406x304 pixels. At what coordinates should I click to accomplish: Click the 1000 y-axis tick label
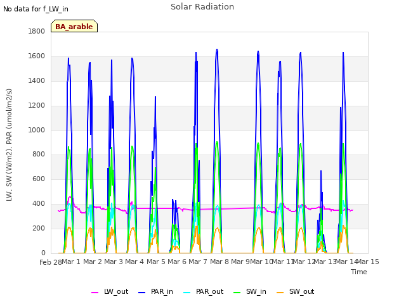coord(37,130)
